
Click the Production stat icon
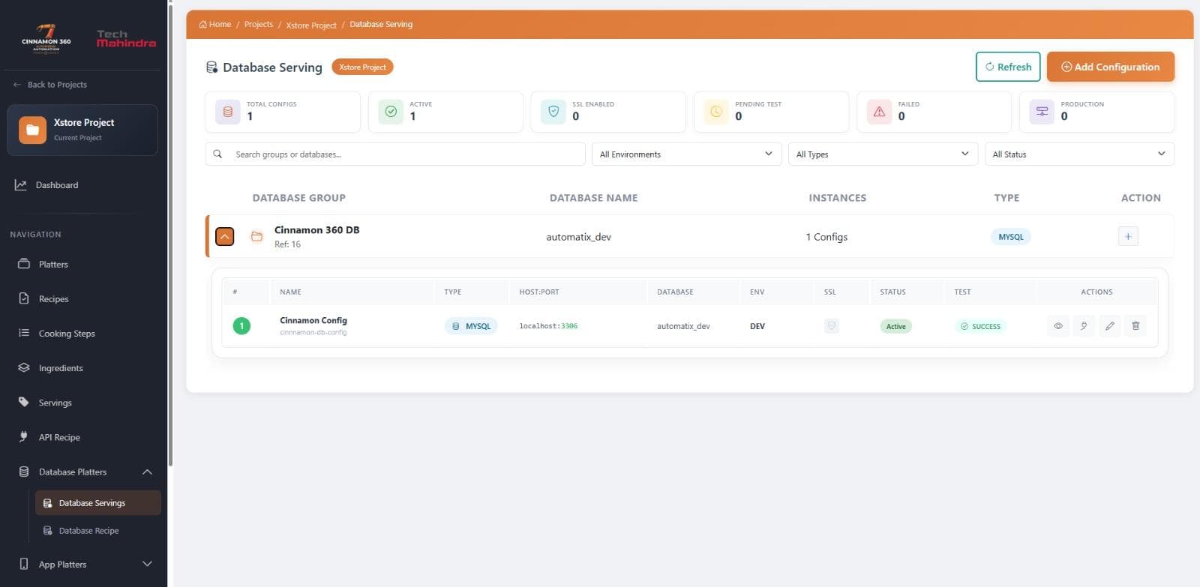1042,112
